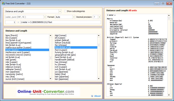Screen dimensions: 174x101
Task: Click the down arrow of the left unit list scrollbar
Action: click(51, 79)
